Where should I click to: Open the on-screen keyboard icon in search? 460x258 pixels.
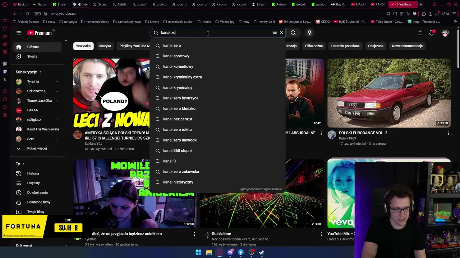275,33
